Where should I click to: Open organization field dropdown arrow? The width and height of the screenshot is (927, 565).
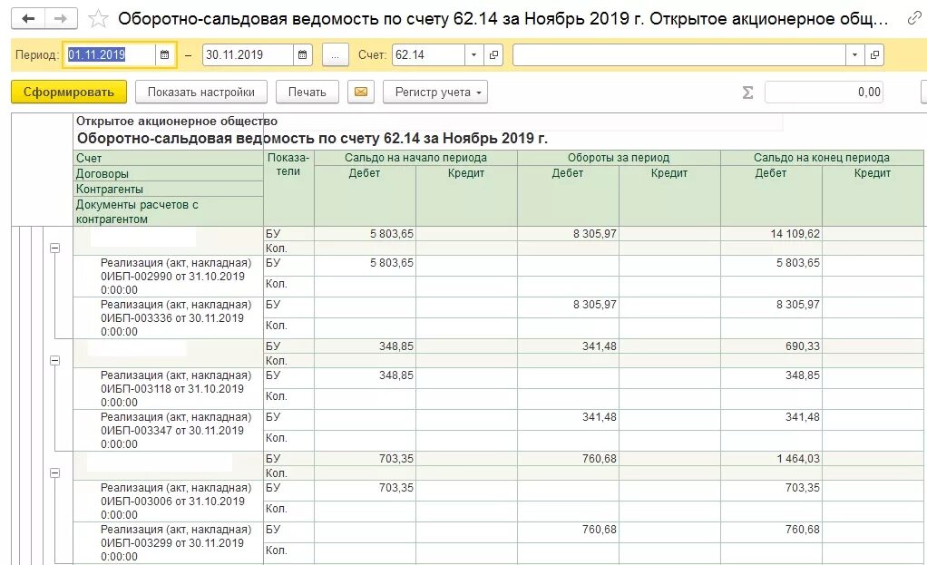pos(854,55)
